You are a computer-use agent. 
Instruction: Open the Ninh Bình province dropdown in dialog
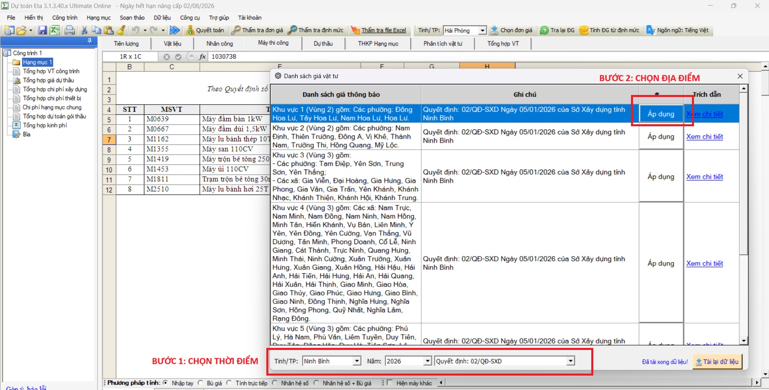point(357,361)
